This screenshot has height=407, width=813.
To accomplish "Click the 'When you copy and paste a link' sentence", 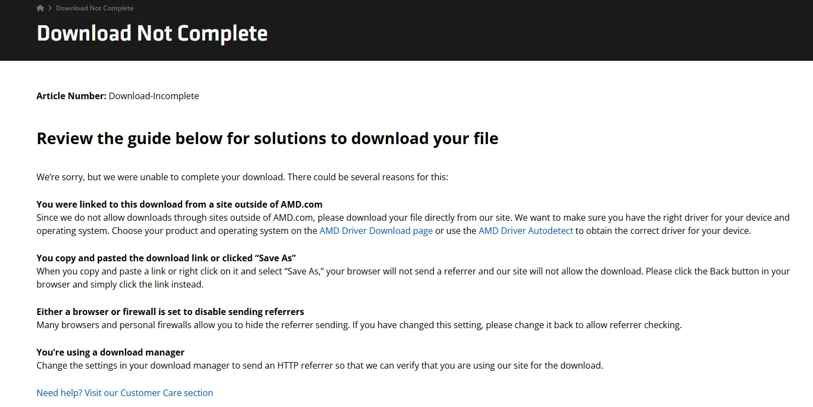I will (x=413, y=271).
